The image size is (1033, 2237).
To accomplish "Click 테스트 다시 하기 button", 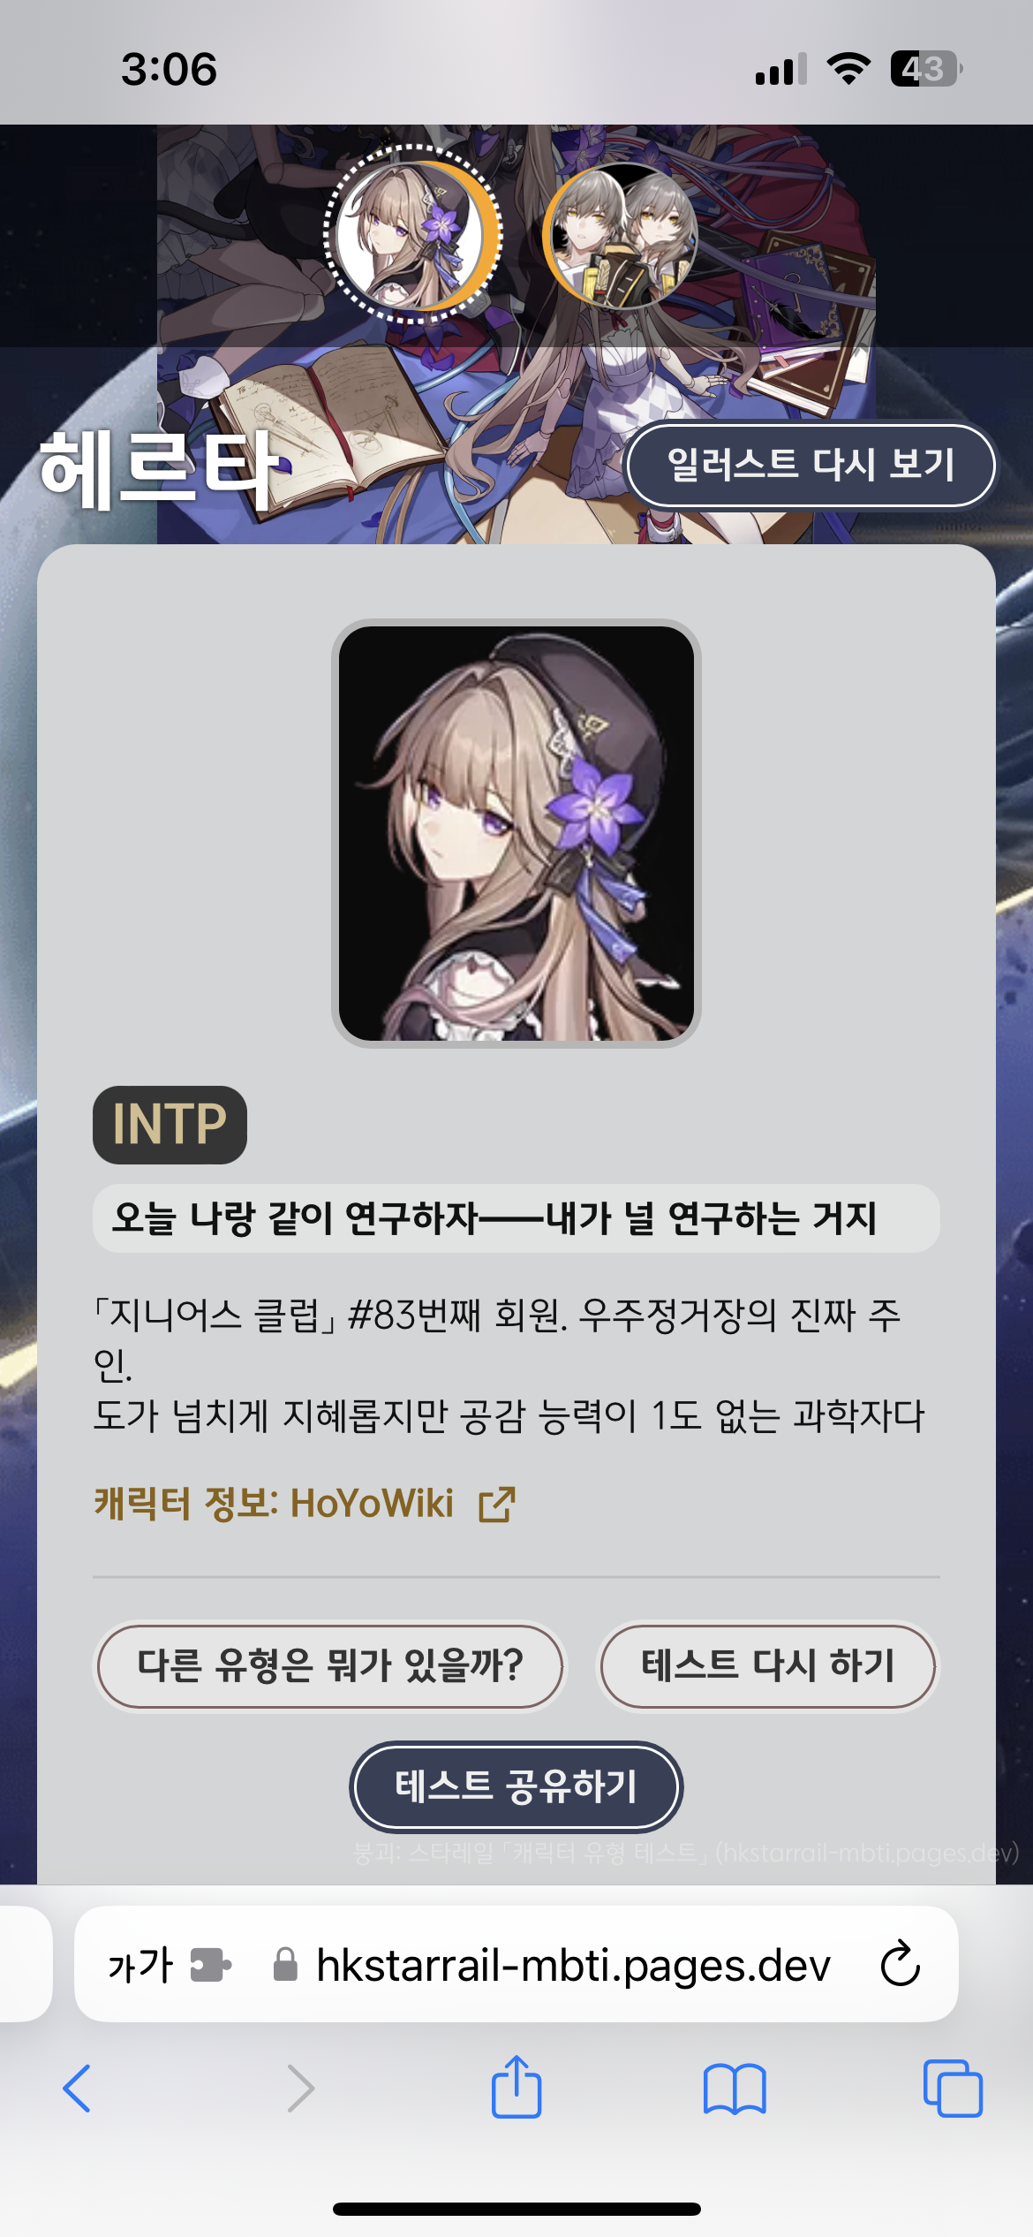I will [x=768, y=1666].
